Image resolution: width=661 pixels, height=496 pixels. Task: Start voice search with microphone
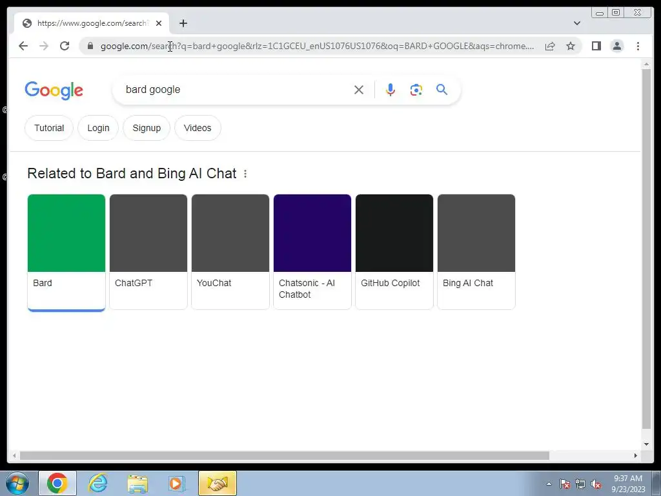coord(391,89)
